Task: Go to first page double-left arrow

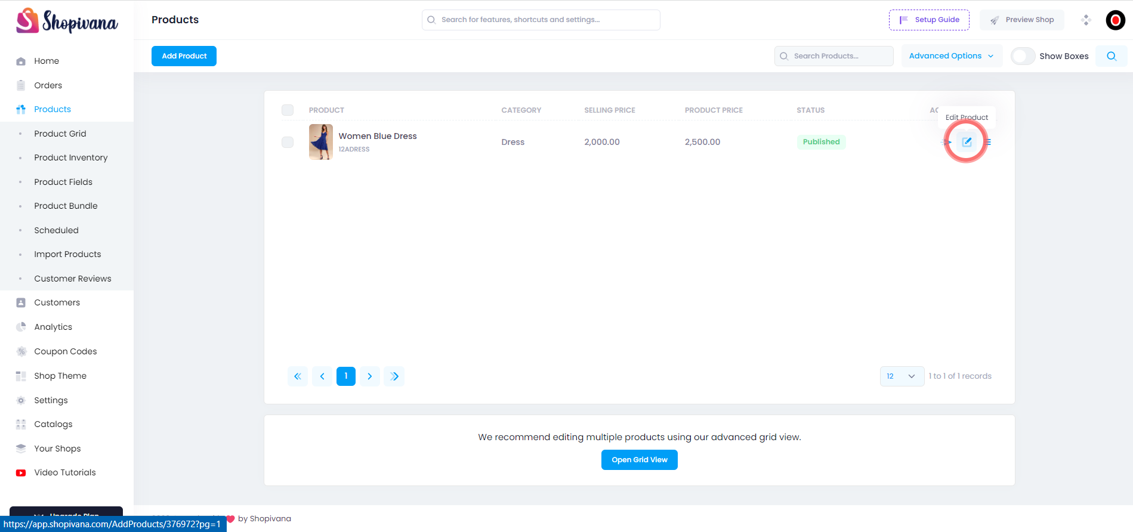Action: click(x=298, y=376)
